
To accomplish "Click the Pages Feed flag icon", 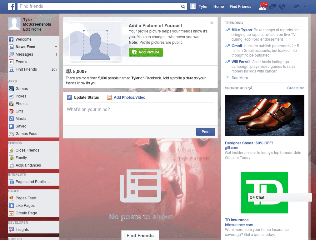I will tap(11, 198).
